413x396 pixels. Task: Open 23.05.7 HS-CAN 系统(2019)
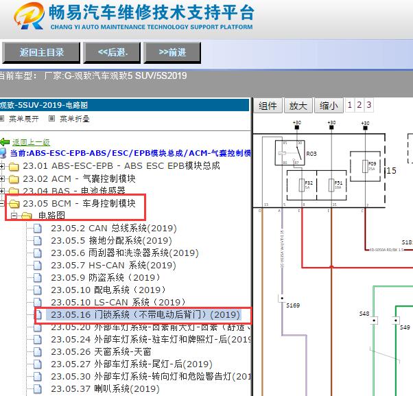[x=113, y=266]
